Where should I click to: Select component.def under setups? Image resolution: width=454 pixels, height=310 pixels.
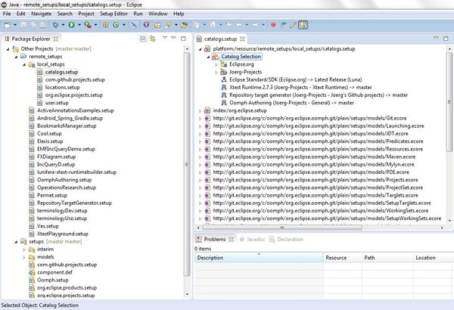click(x=54, y=272)
